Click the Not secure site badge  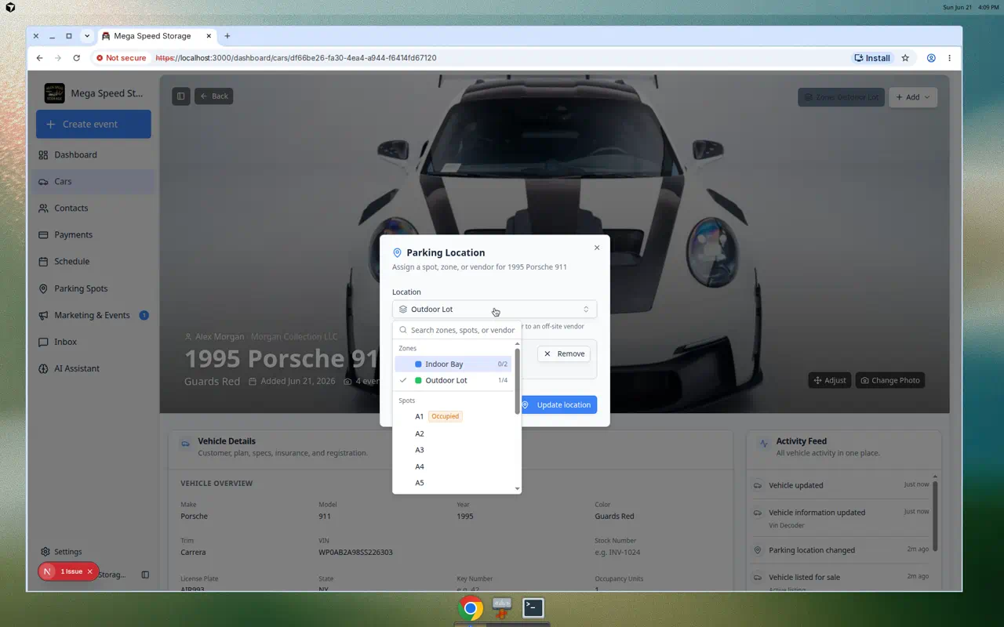(x=122, y=58)
